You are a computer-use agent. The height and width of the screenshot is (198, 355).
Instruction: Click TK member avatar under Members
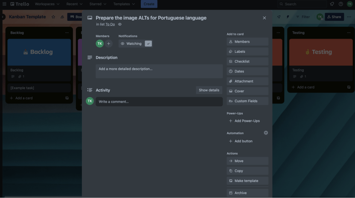tap(99, 43)
